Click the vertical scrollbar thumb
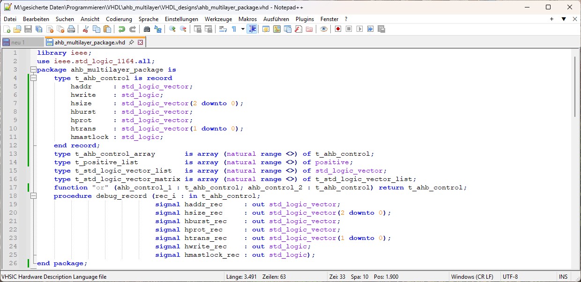 click(x=575, y=87)
